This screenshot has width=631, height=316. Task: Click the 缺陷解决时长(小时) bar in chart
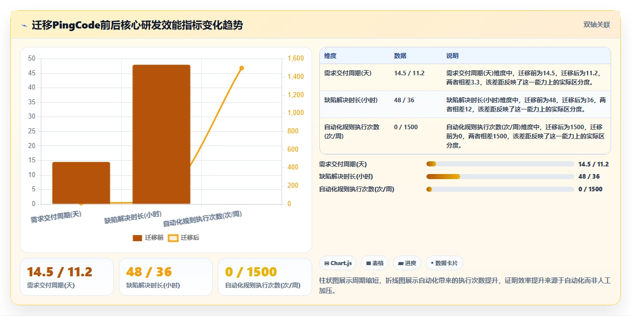[161, 134]
